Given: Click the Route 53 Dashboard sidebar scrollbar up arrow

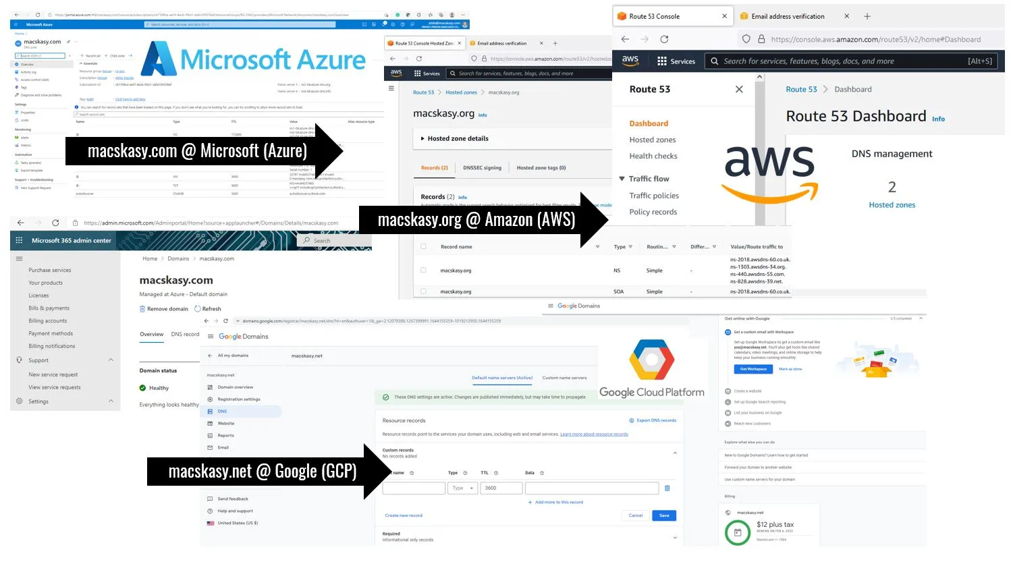Looking at the screenshot, I should click(759, 78).
